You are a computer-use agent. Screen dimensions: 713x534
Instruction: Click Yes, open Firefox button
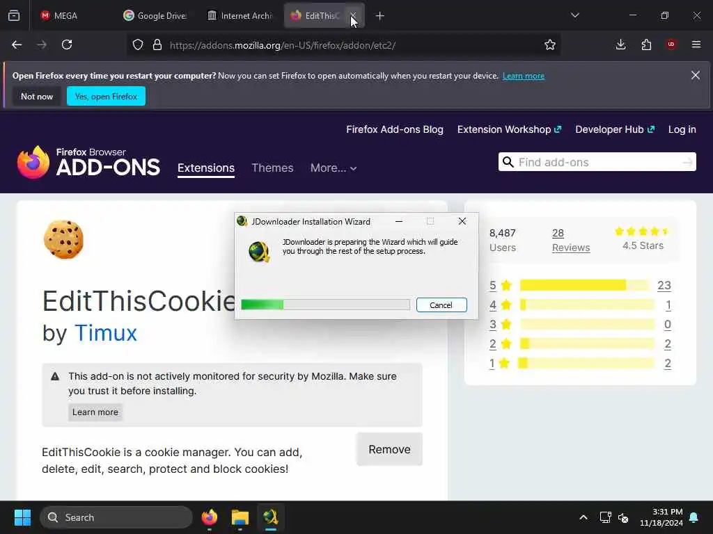[106, 96]
